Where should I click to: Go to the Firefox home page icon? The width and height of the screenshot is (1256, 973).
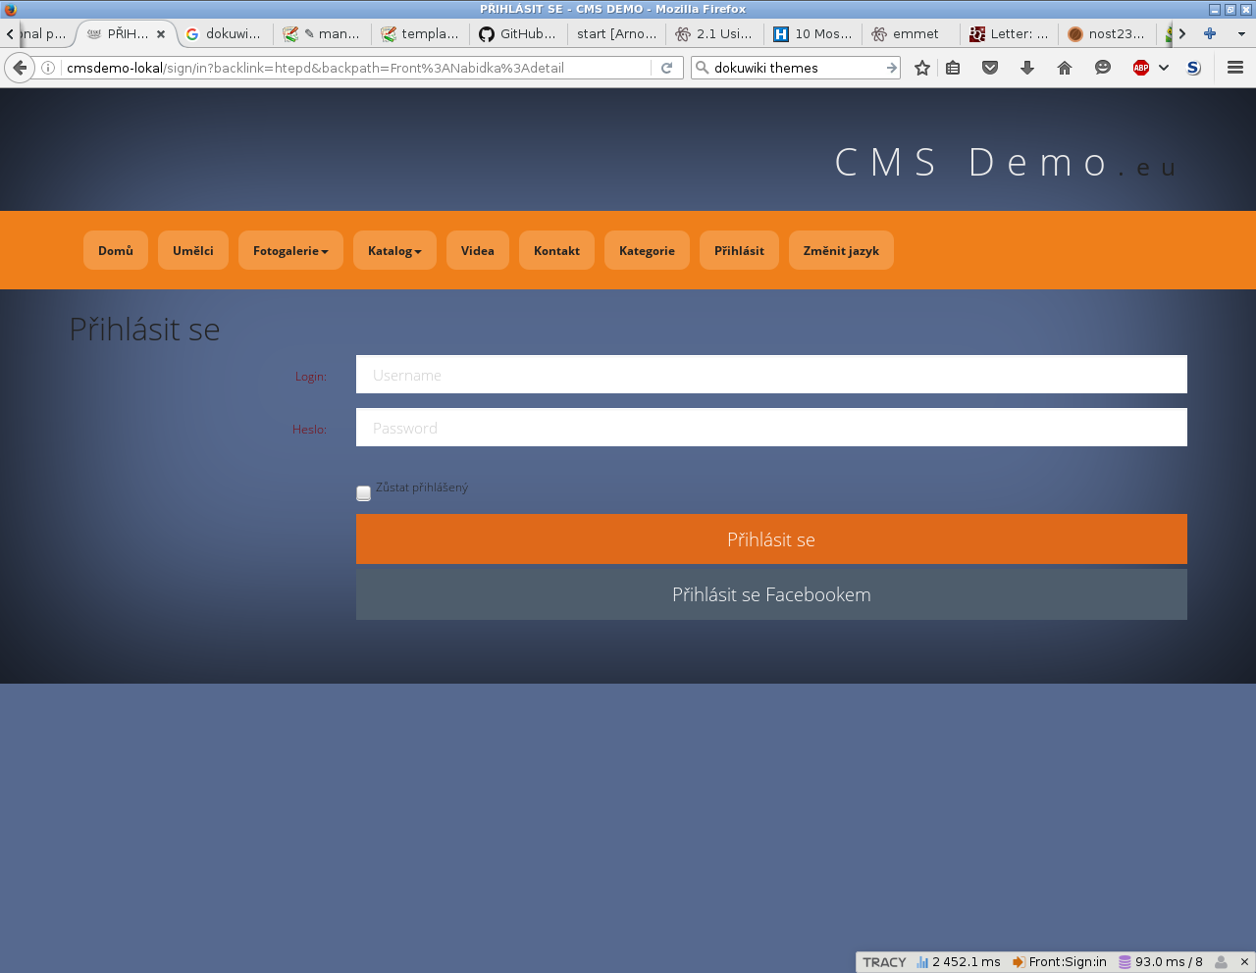[x=1065, y=68]
